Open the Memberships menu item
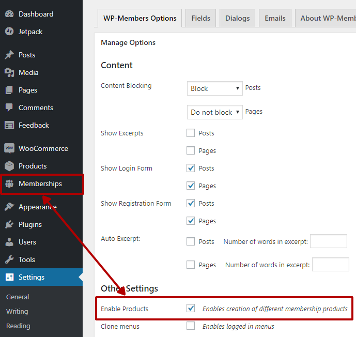The width and height of the screenshot is (356, 337). click(40, 184)
